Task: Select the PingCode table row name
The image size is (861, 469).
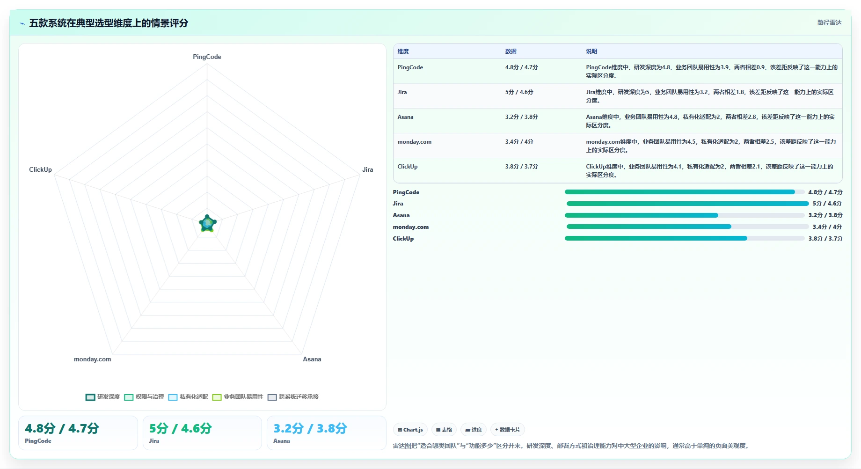Action: 410,67
